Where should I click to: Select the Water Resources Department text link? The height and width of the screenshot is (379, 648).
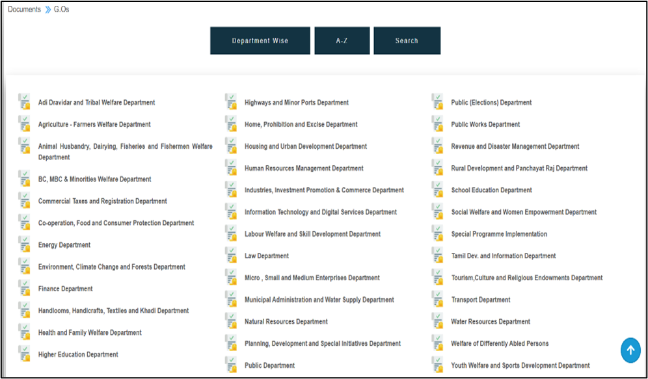(491, 322)
